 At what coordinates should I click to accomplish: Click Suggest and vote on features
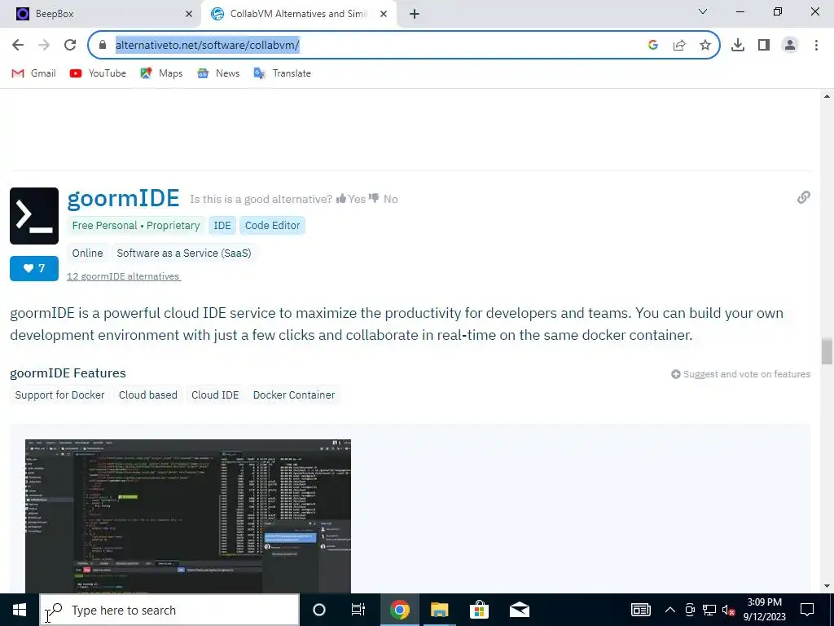click(740, 374)
